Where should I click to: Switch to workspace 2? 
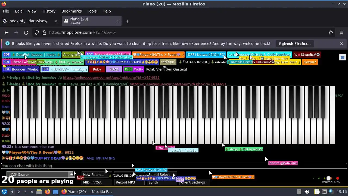tap(18, 192)
